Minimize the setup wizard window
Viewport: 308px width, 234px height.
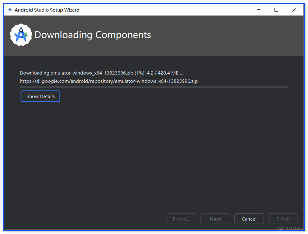coord(258,10)
